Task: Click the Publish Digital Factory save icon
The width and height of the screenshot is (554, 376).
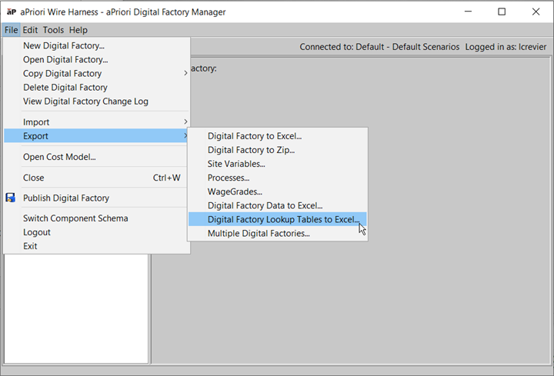Action: (x=11, y=198)
